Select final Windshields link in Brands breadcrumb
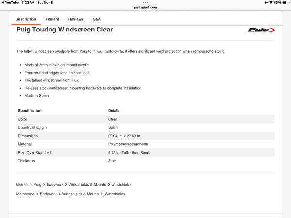 [121, 184]
